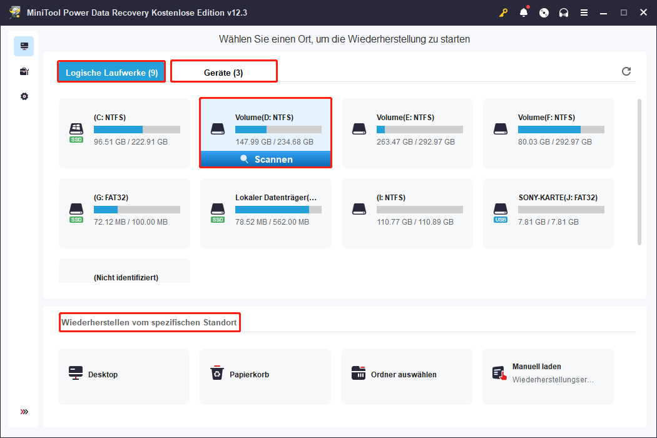657x438 pixels.
Task: Switch to Logische Laufwerke (9) tab
Action: pyautogui.click(x=111, y=72)
